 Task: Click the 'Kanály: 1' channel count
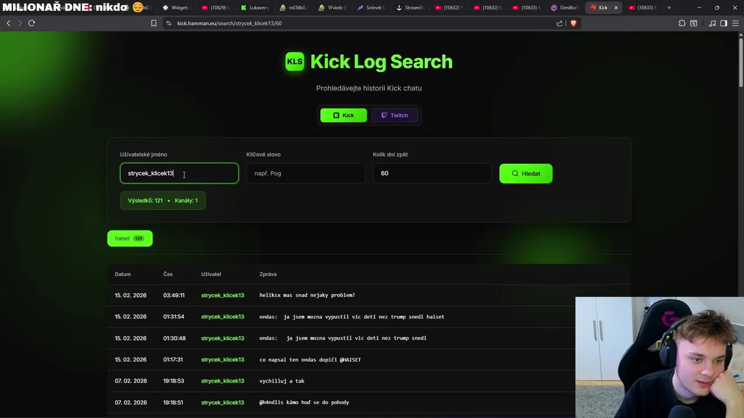tap(186, 200)
